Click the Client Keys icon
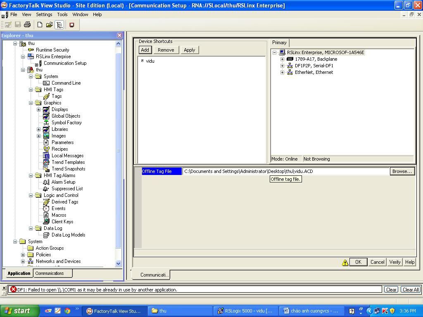The width and height of the screenshot is (423, 317). (46, 222)
